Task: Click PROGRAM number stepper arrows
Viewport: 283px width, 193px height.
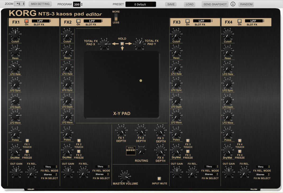Action: click(x=82, y=4)
